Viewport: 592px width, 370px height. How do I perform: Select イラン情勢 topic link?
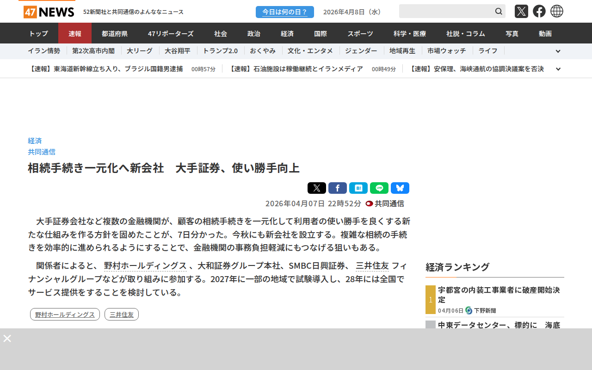click(44, 51)
